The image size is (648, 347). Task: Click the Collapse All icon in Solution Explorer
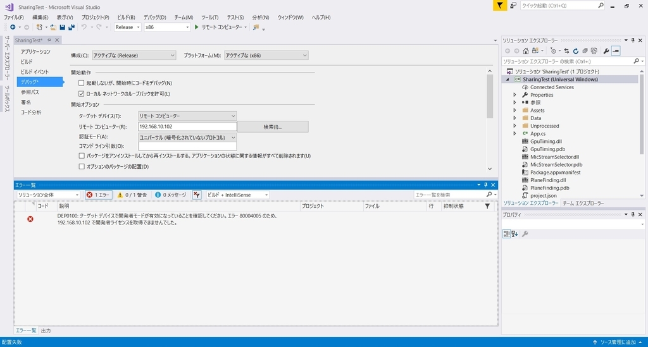[x=585, y=51]
